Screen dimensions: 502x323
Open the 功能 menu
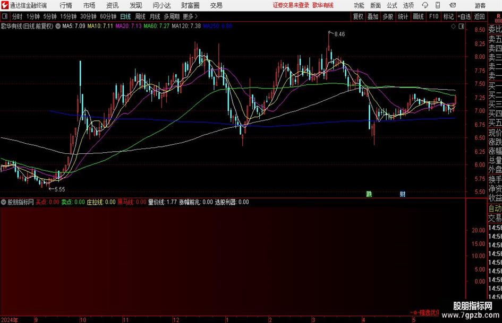click(359, 5)
